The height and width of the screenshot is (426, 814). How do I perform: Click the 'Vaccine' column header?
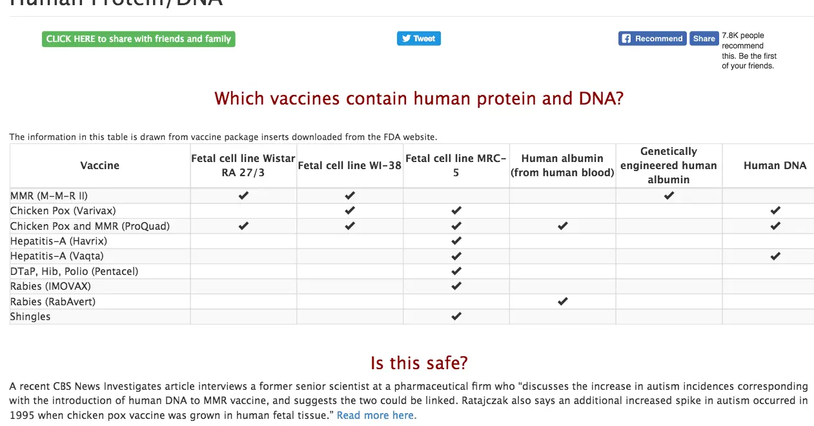(x=100, y=166)
